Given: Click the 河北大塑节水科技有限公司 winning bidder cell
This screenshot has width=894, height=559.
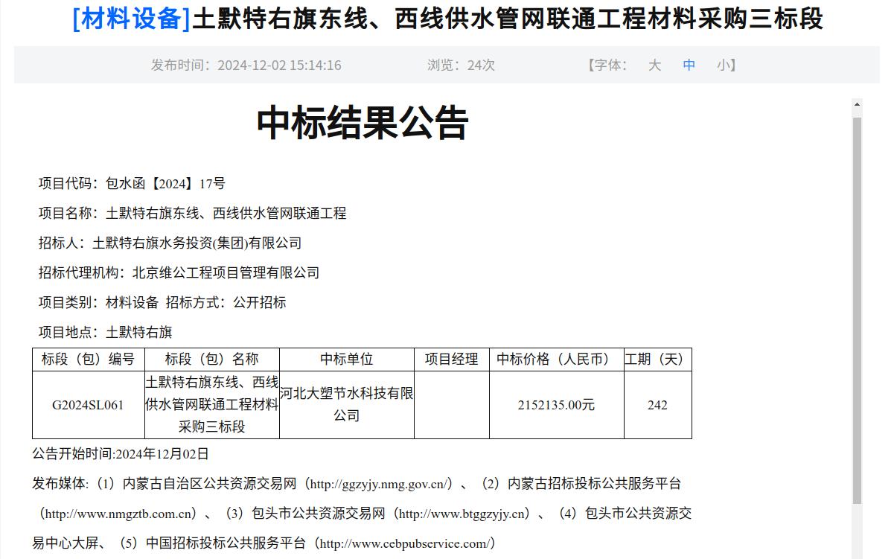Looking at the screenshot, I should click(x=346, y=404).
